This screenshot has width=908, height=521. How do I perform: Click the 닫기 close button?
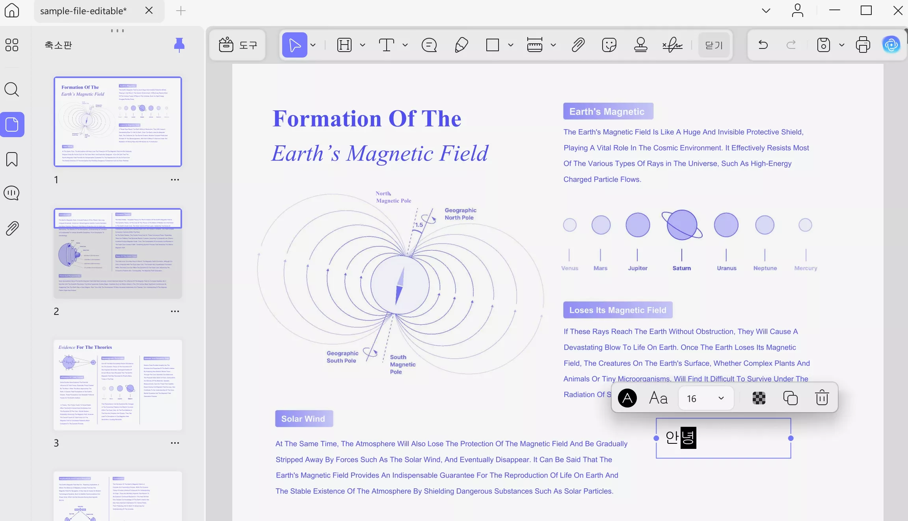tap(714, 45)
